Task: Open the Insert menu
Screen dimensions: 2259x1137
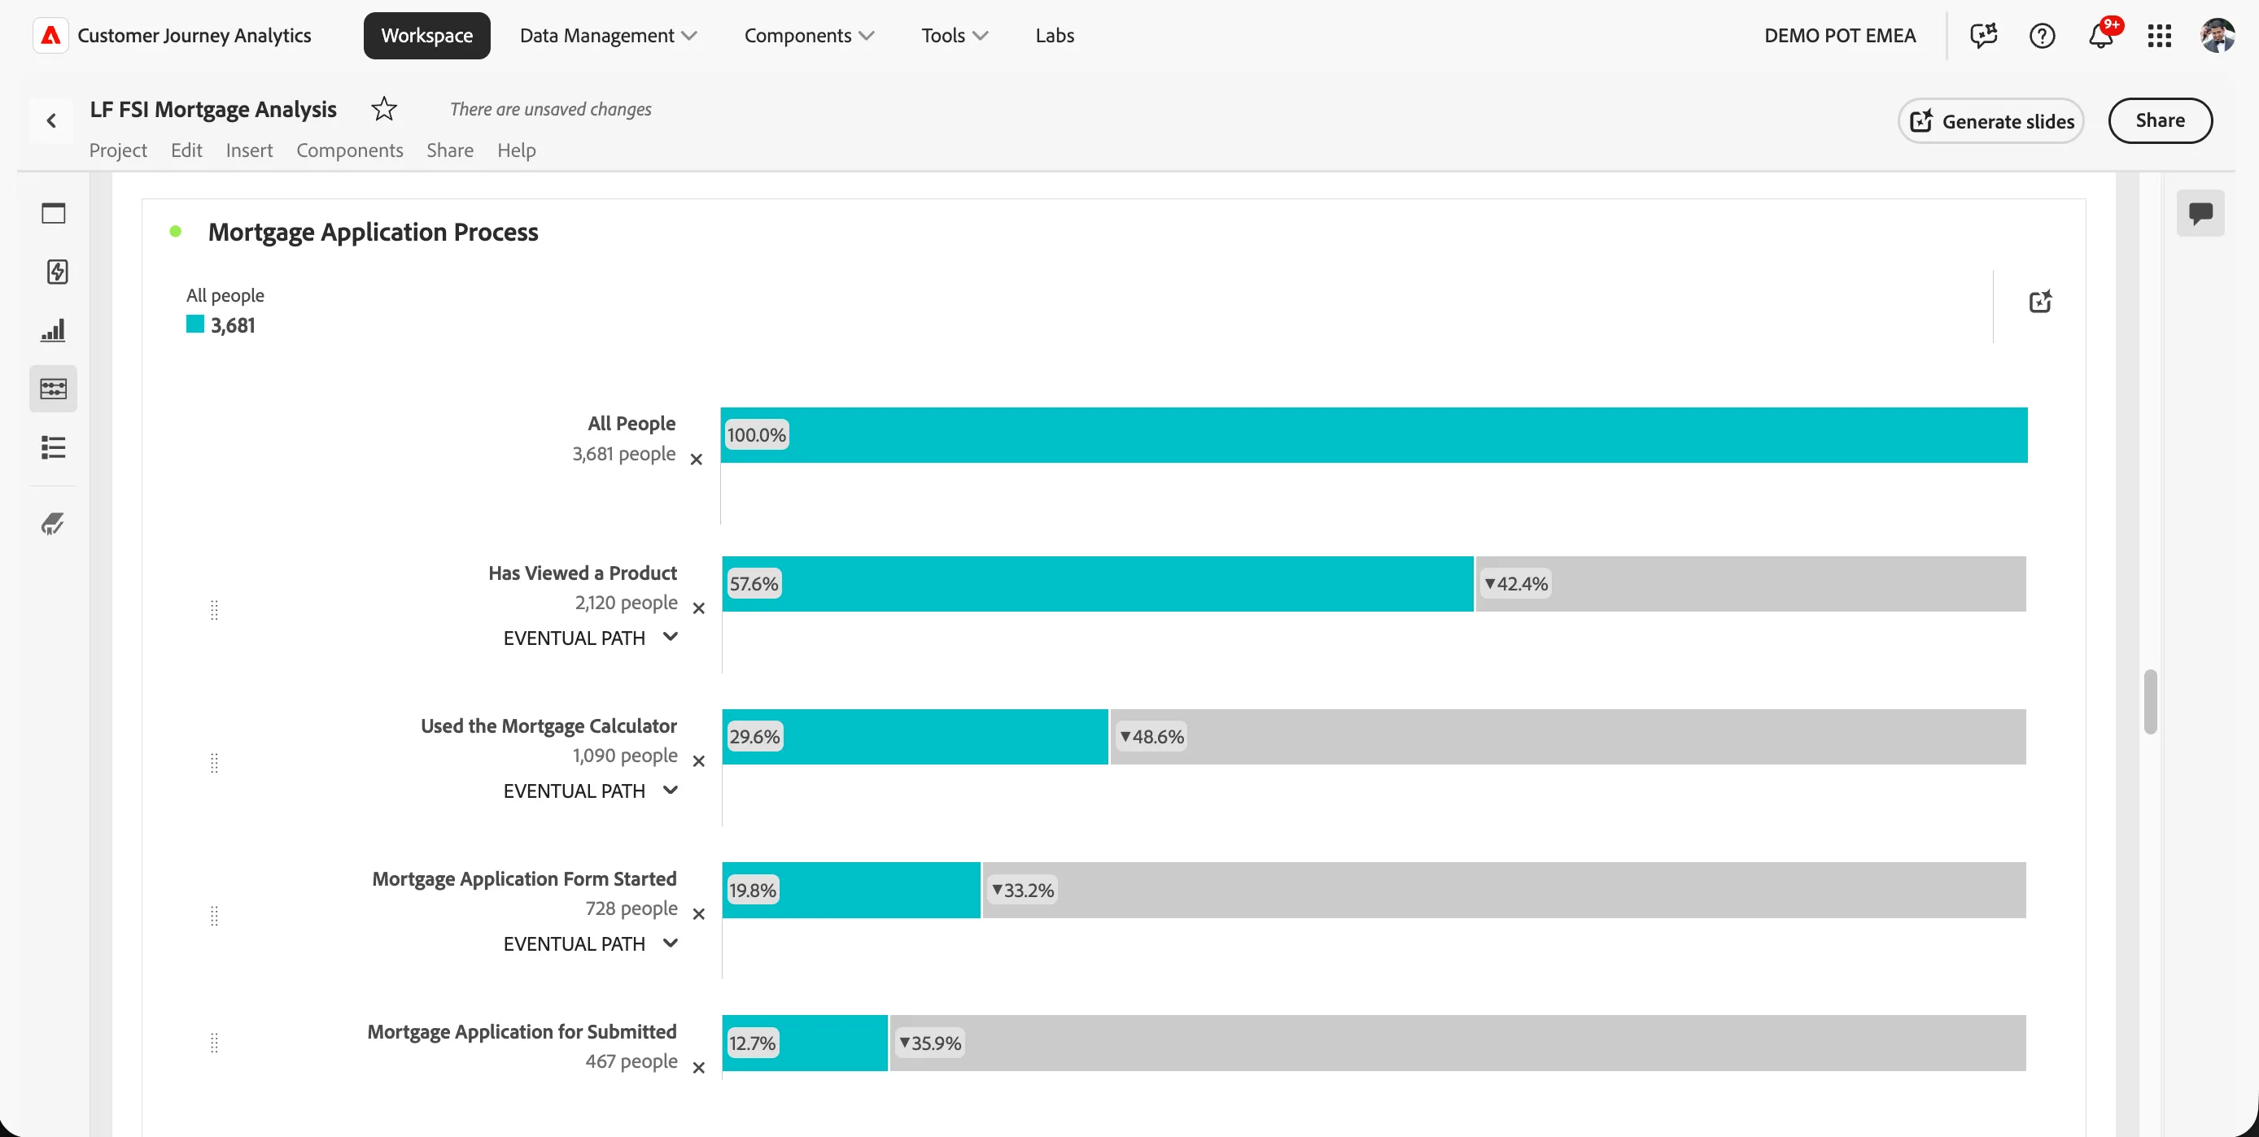Action: point(249,150)
